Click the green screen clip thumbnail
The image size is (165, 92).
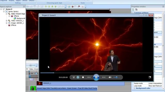33,88
